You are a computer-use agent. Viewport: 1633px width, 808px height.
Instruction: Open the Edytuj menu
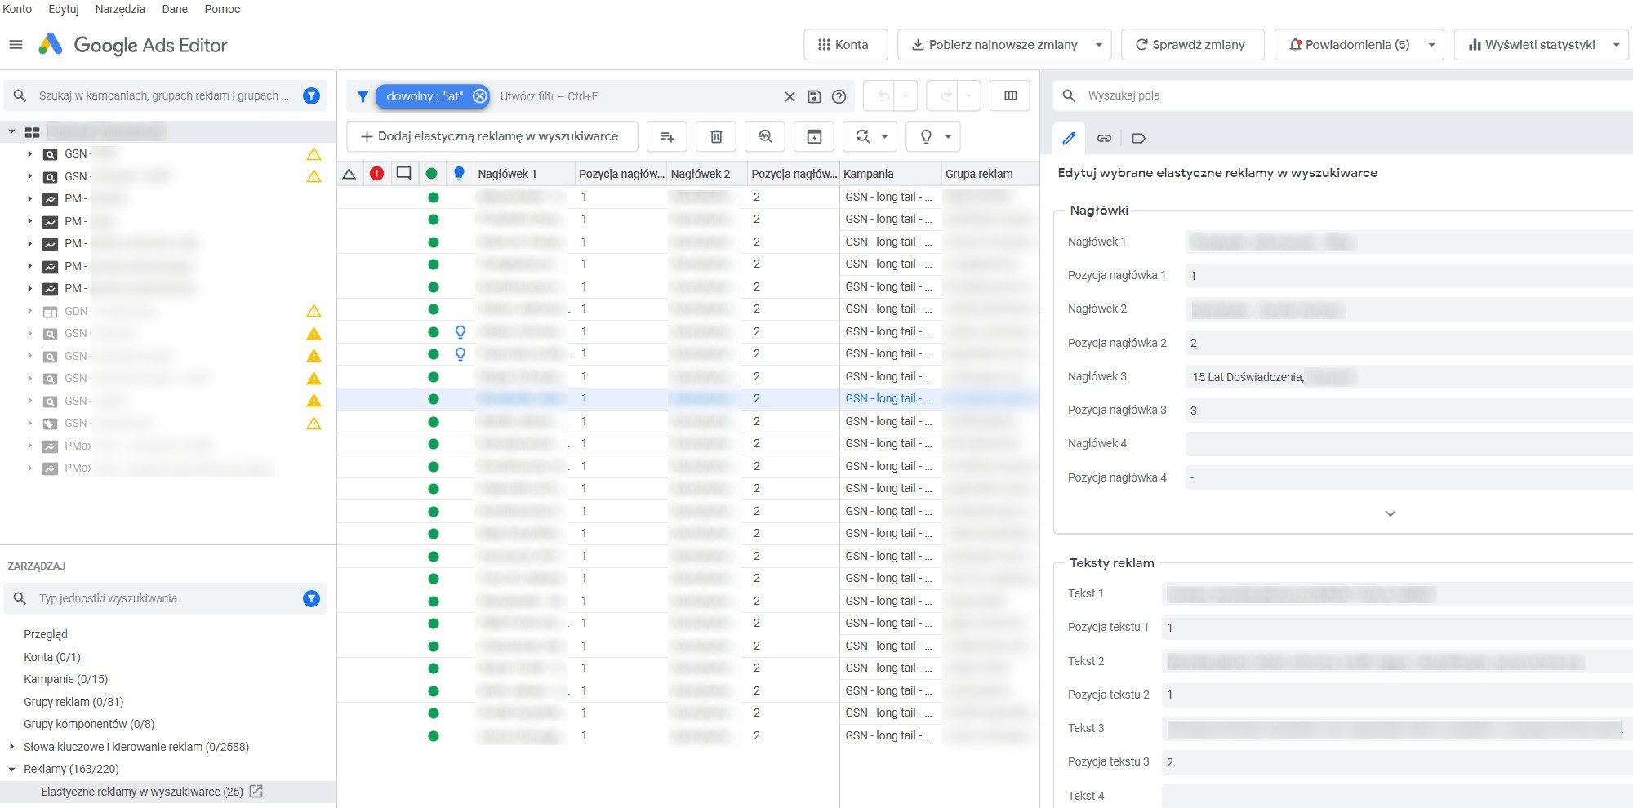[64, 9]
